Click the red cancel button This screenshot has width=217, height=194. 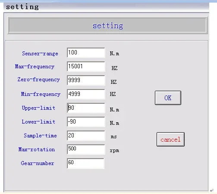coord(170,139)
